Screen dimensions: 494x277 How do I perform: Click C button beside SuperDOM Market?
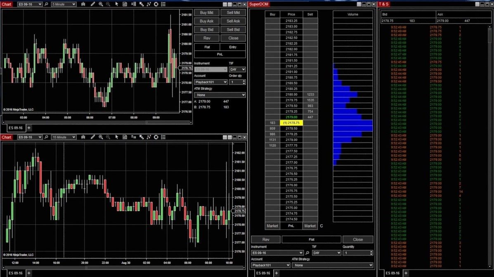(x=321, y=226)
